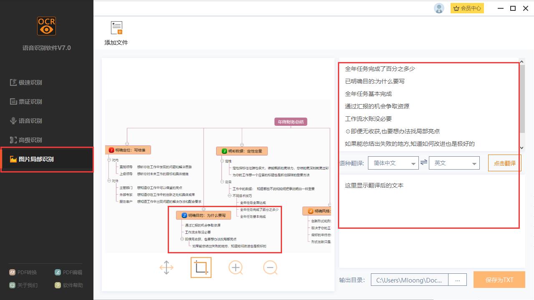Click the user avatar icon
Screen dimensions: 534x300
pos(439,8)
